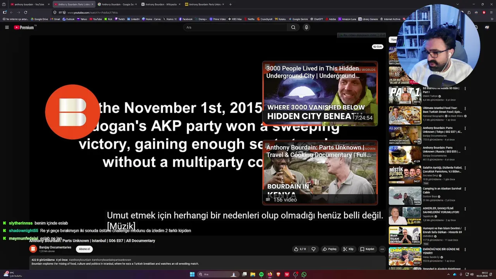Open WhatsApp from the taskbar
496x279 pixels.
(304, 274)
